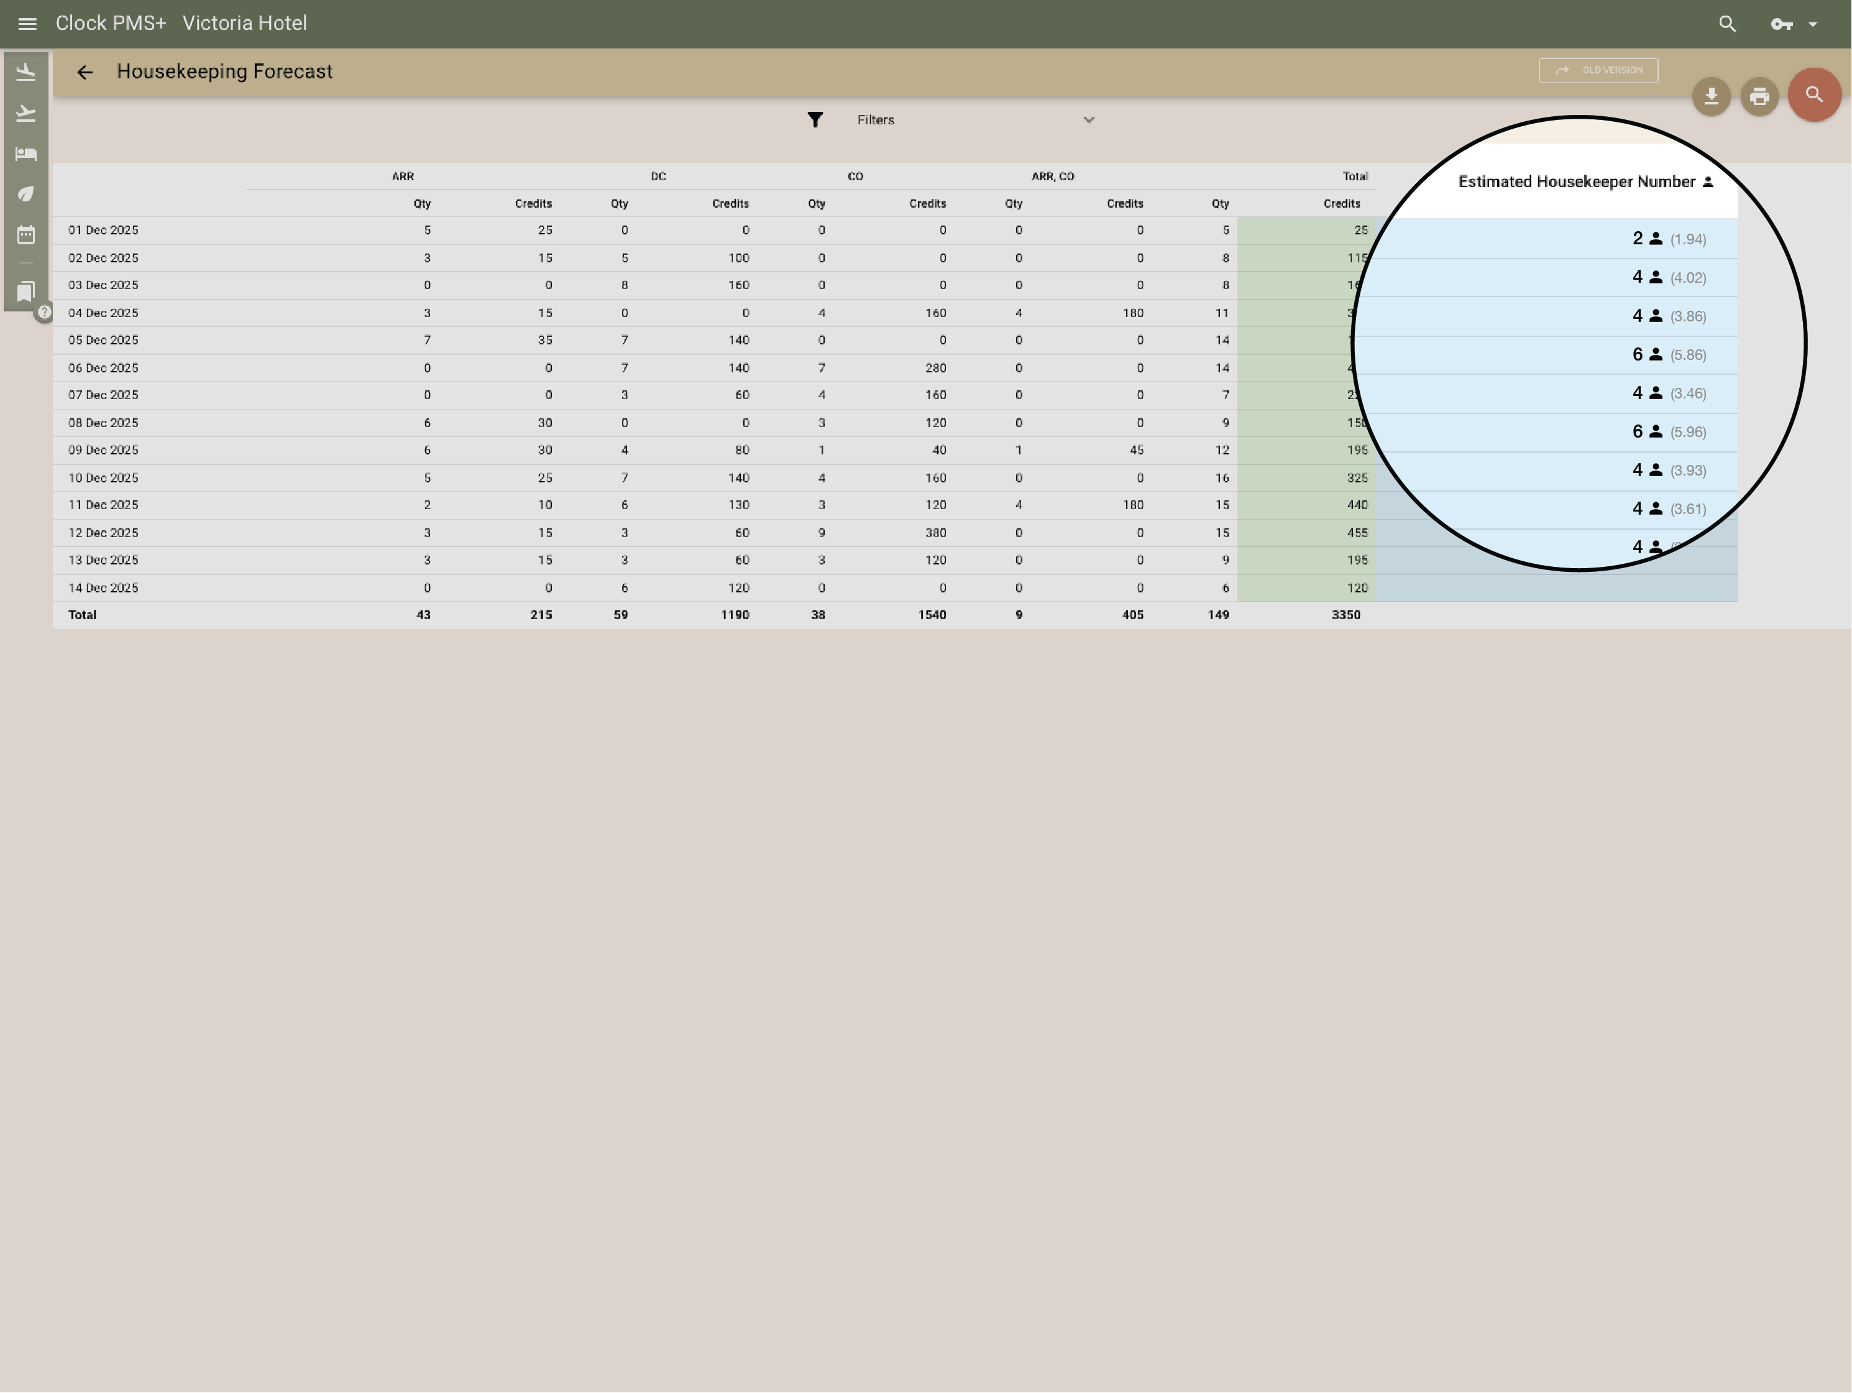Open the calendar icon in the sidebar
1852x1393 pixels.
(26, 236)
